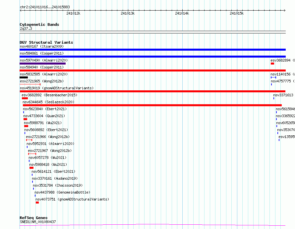
Task: Click the chr2:241011016..241015883 coordinates text
Action: pos(45,7)
